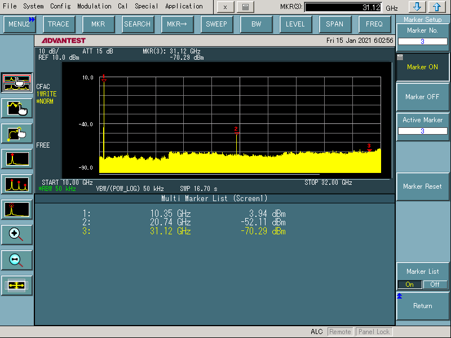Click the horizontal span arrows icon
The image size is (451, 338).
click(x=17, y=285)
